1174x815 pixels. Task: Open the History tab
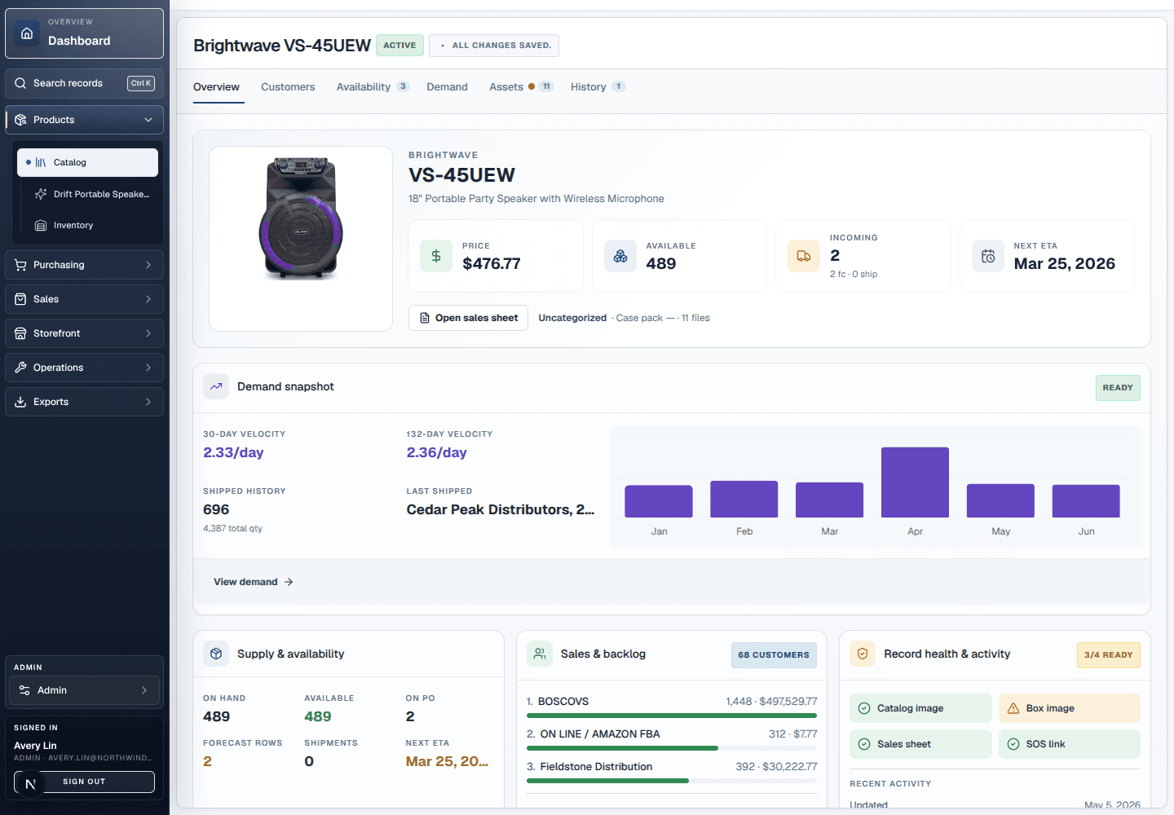[x=598, y=87]
